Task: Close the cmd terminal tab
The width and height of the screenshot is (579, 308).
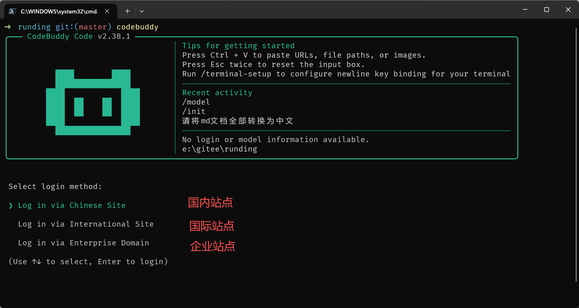Action: pos(107,11)
